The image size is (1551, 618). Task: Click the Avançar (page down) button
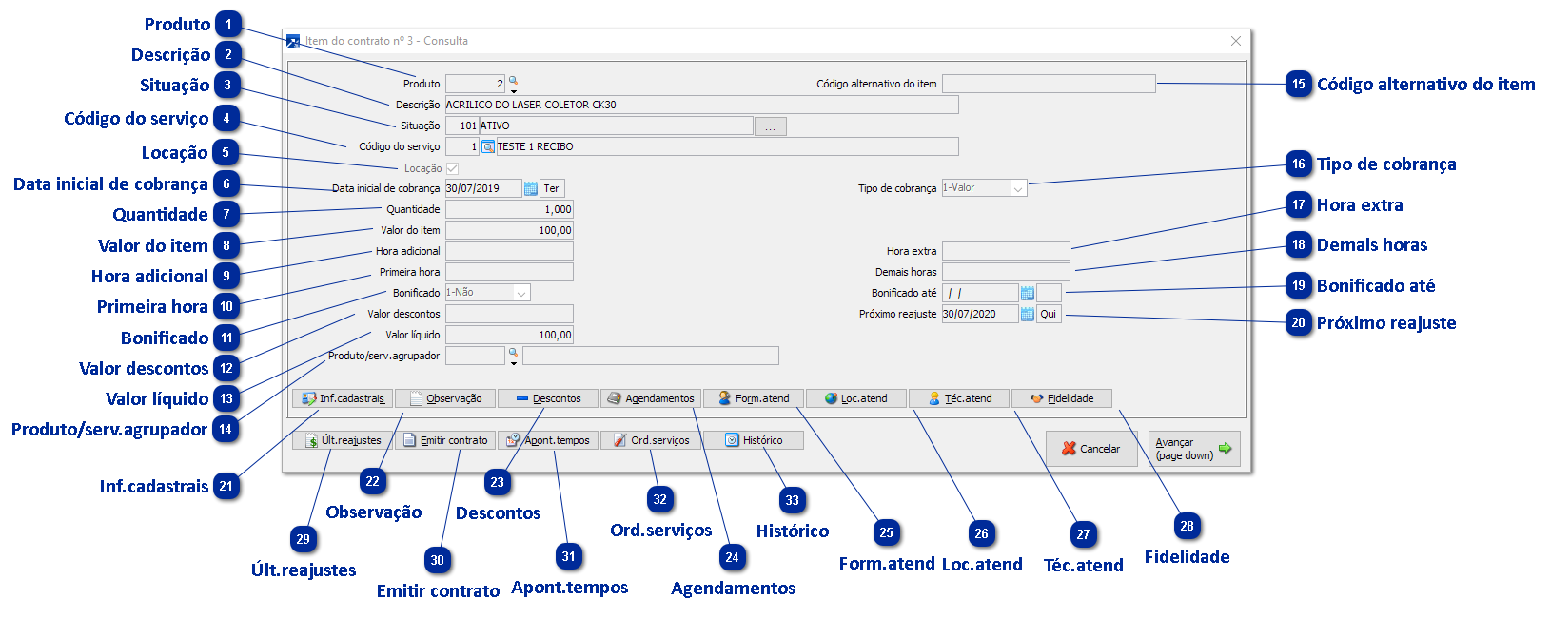[1194, 449]
